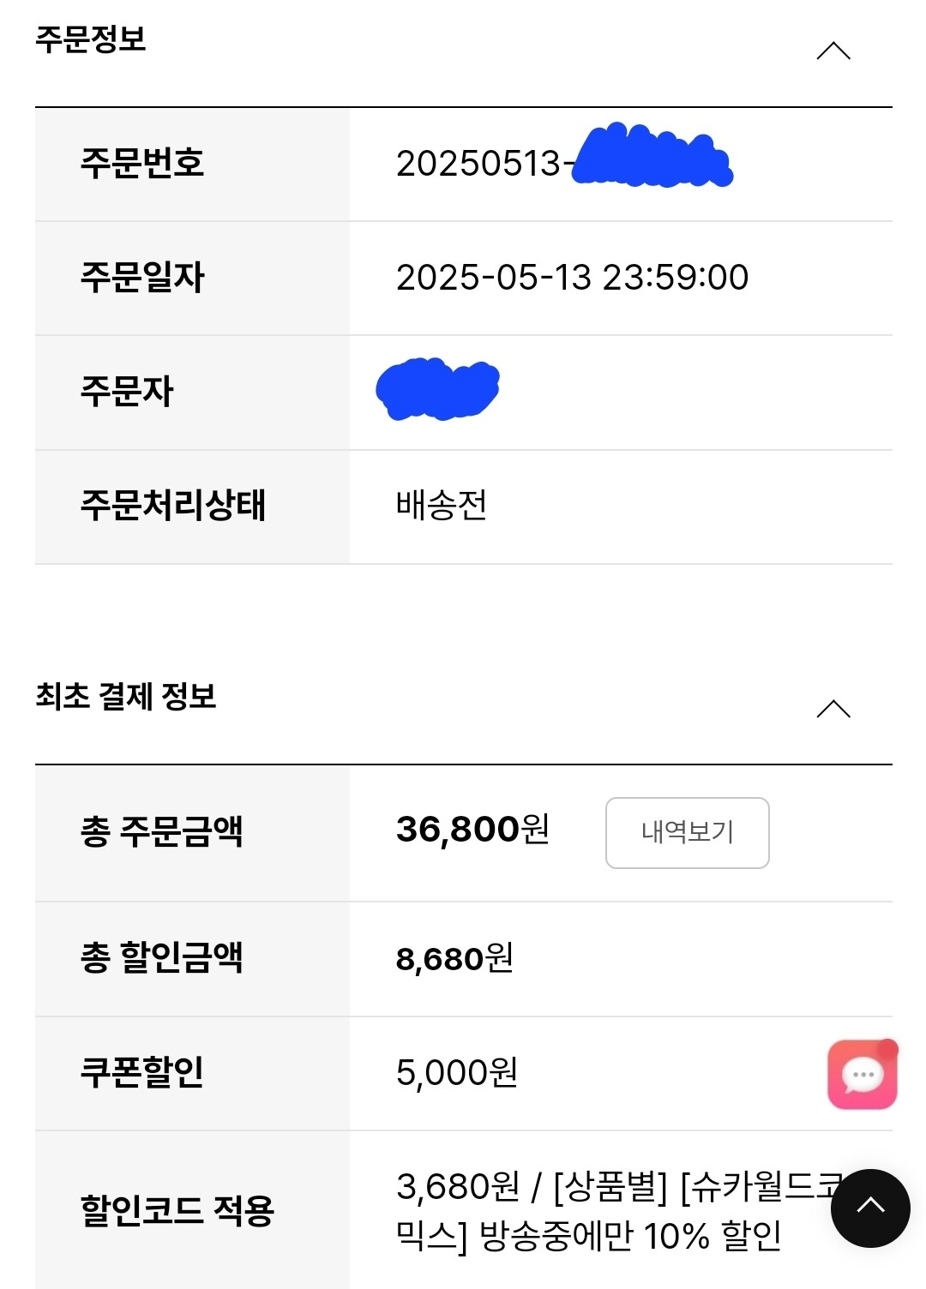The image size is (926, 1289).
Task: Click the 총 주문금액 row label
Action: click(x=162, y=830)
